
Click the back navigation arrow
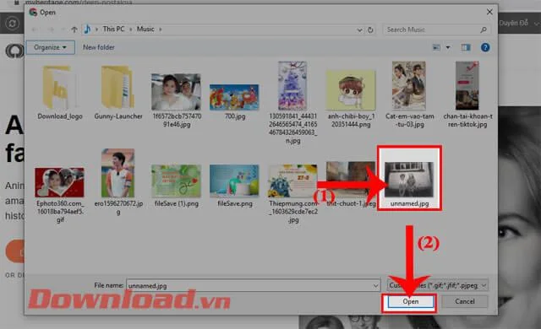point(35,30)
